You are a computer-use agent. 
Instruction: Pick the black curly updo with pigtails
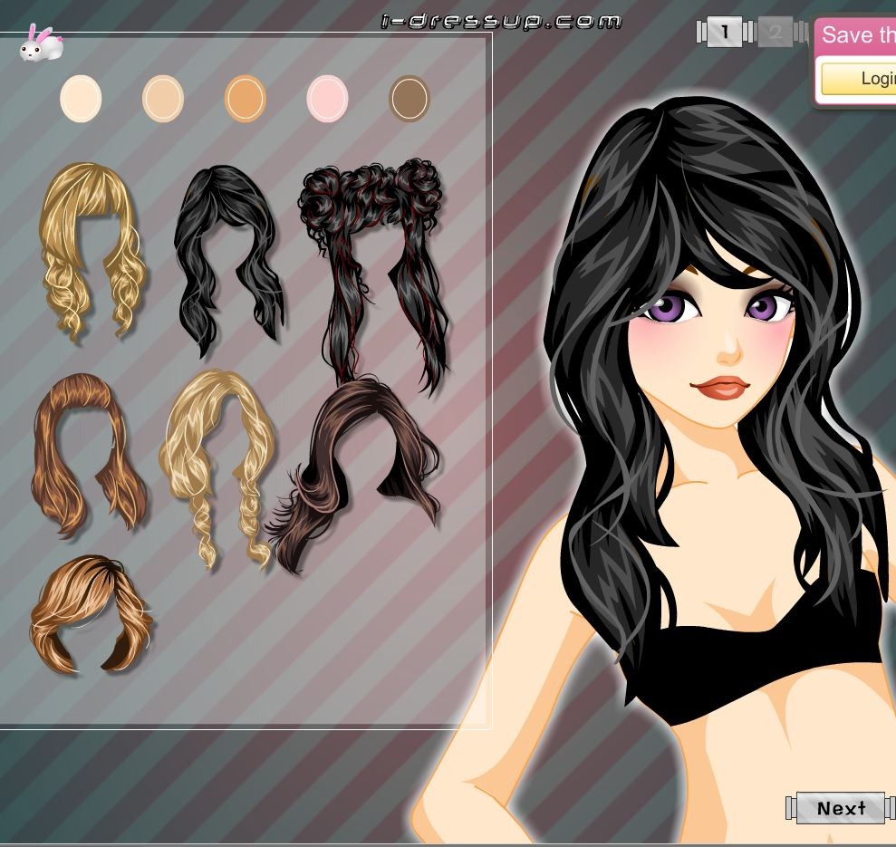(373, 263)
